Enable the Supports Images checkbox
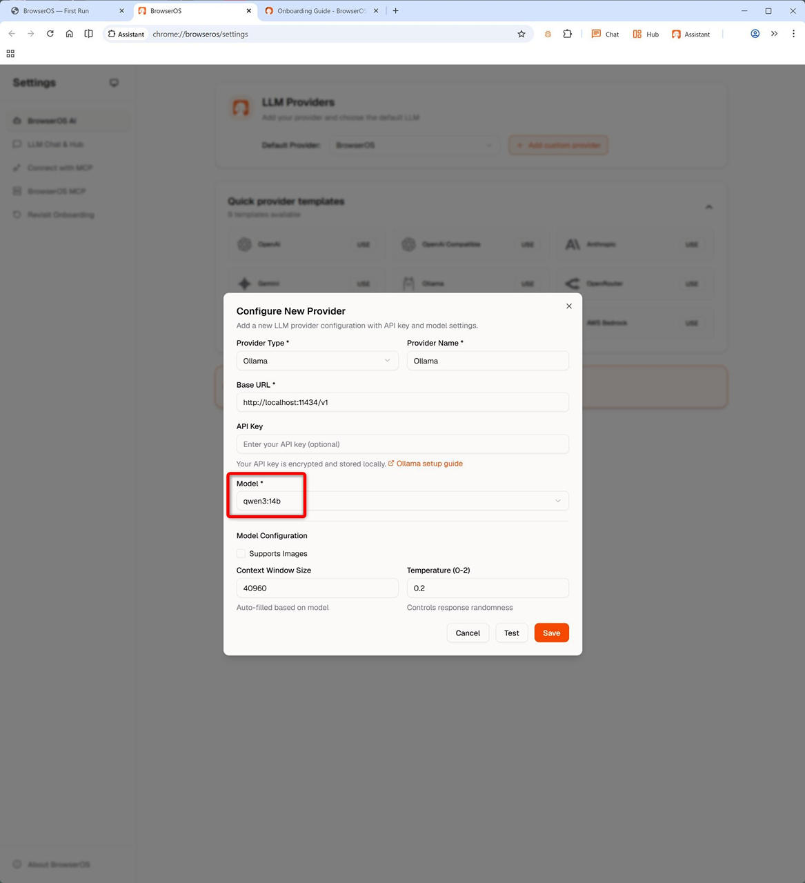The height and width of the screenshot is (883, 805). (x=241, y=553)
